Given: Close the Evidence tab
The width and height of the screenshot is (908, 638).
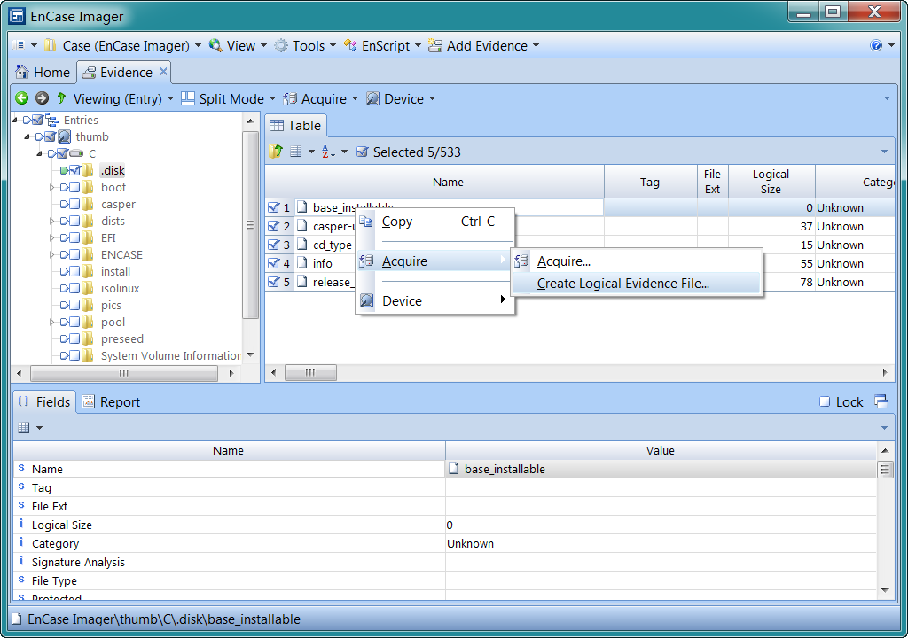Looking at the screenshot, I should [163, 71].
